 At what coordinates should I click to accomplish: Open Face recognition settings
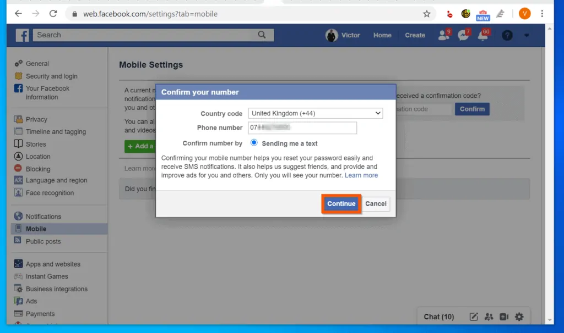[x=50, y=193]
